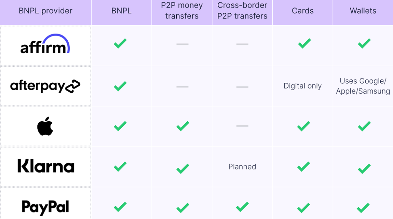Click Apple's P2P money transfers checkmark
Viewport: 393px width, 219px height.
pyautogui.click(x=183, y=126)
